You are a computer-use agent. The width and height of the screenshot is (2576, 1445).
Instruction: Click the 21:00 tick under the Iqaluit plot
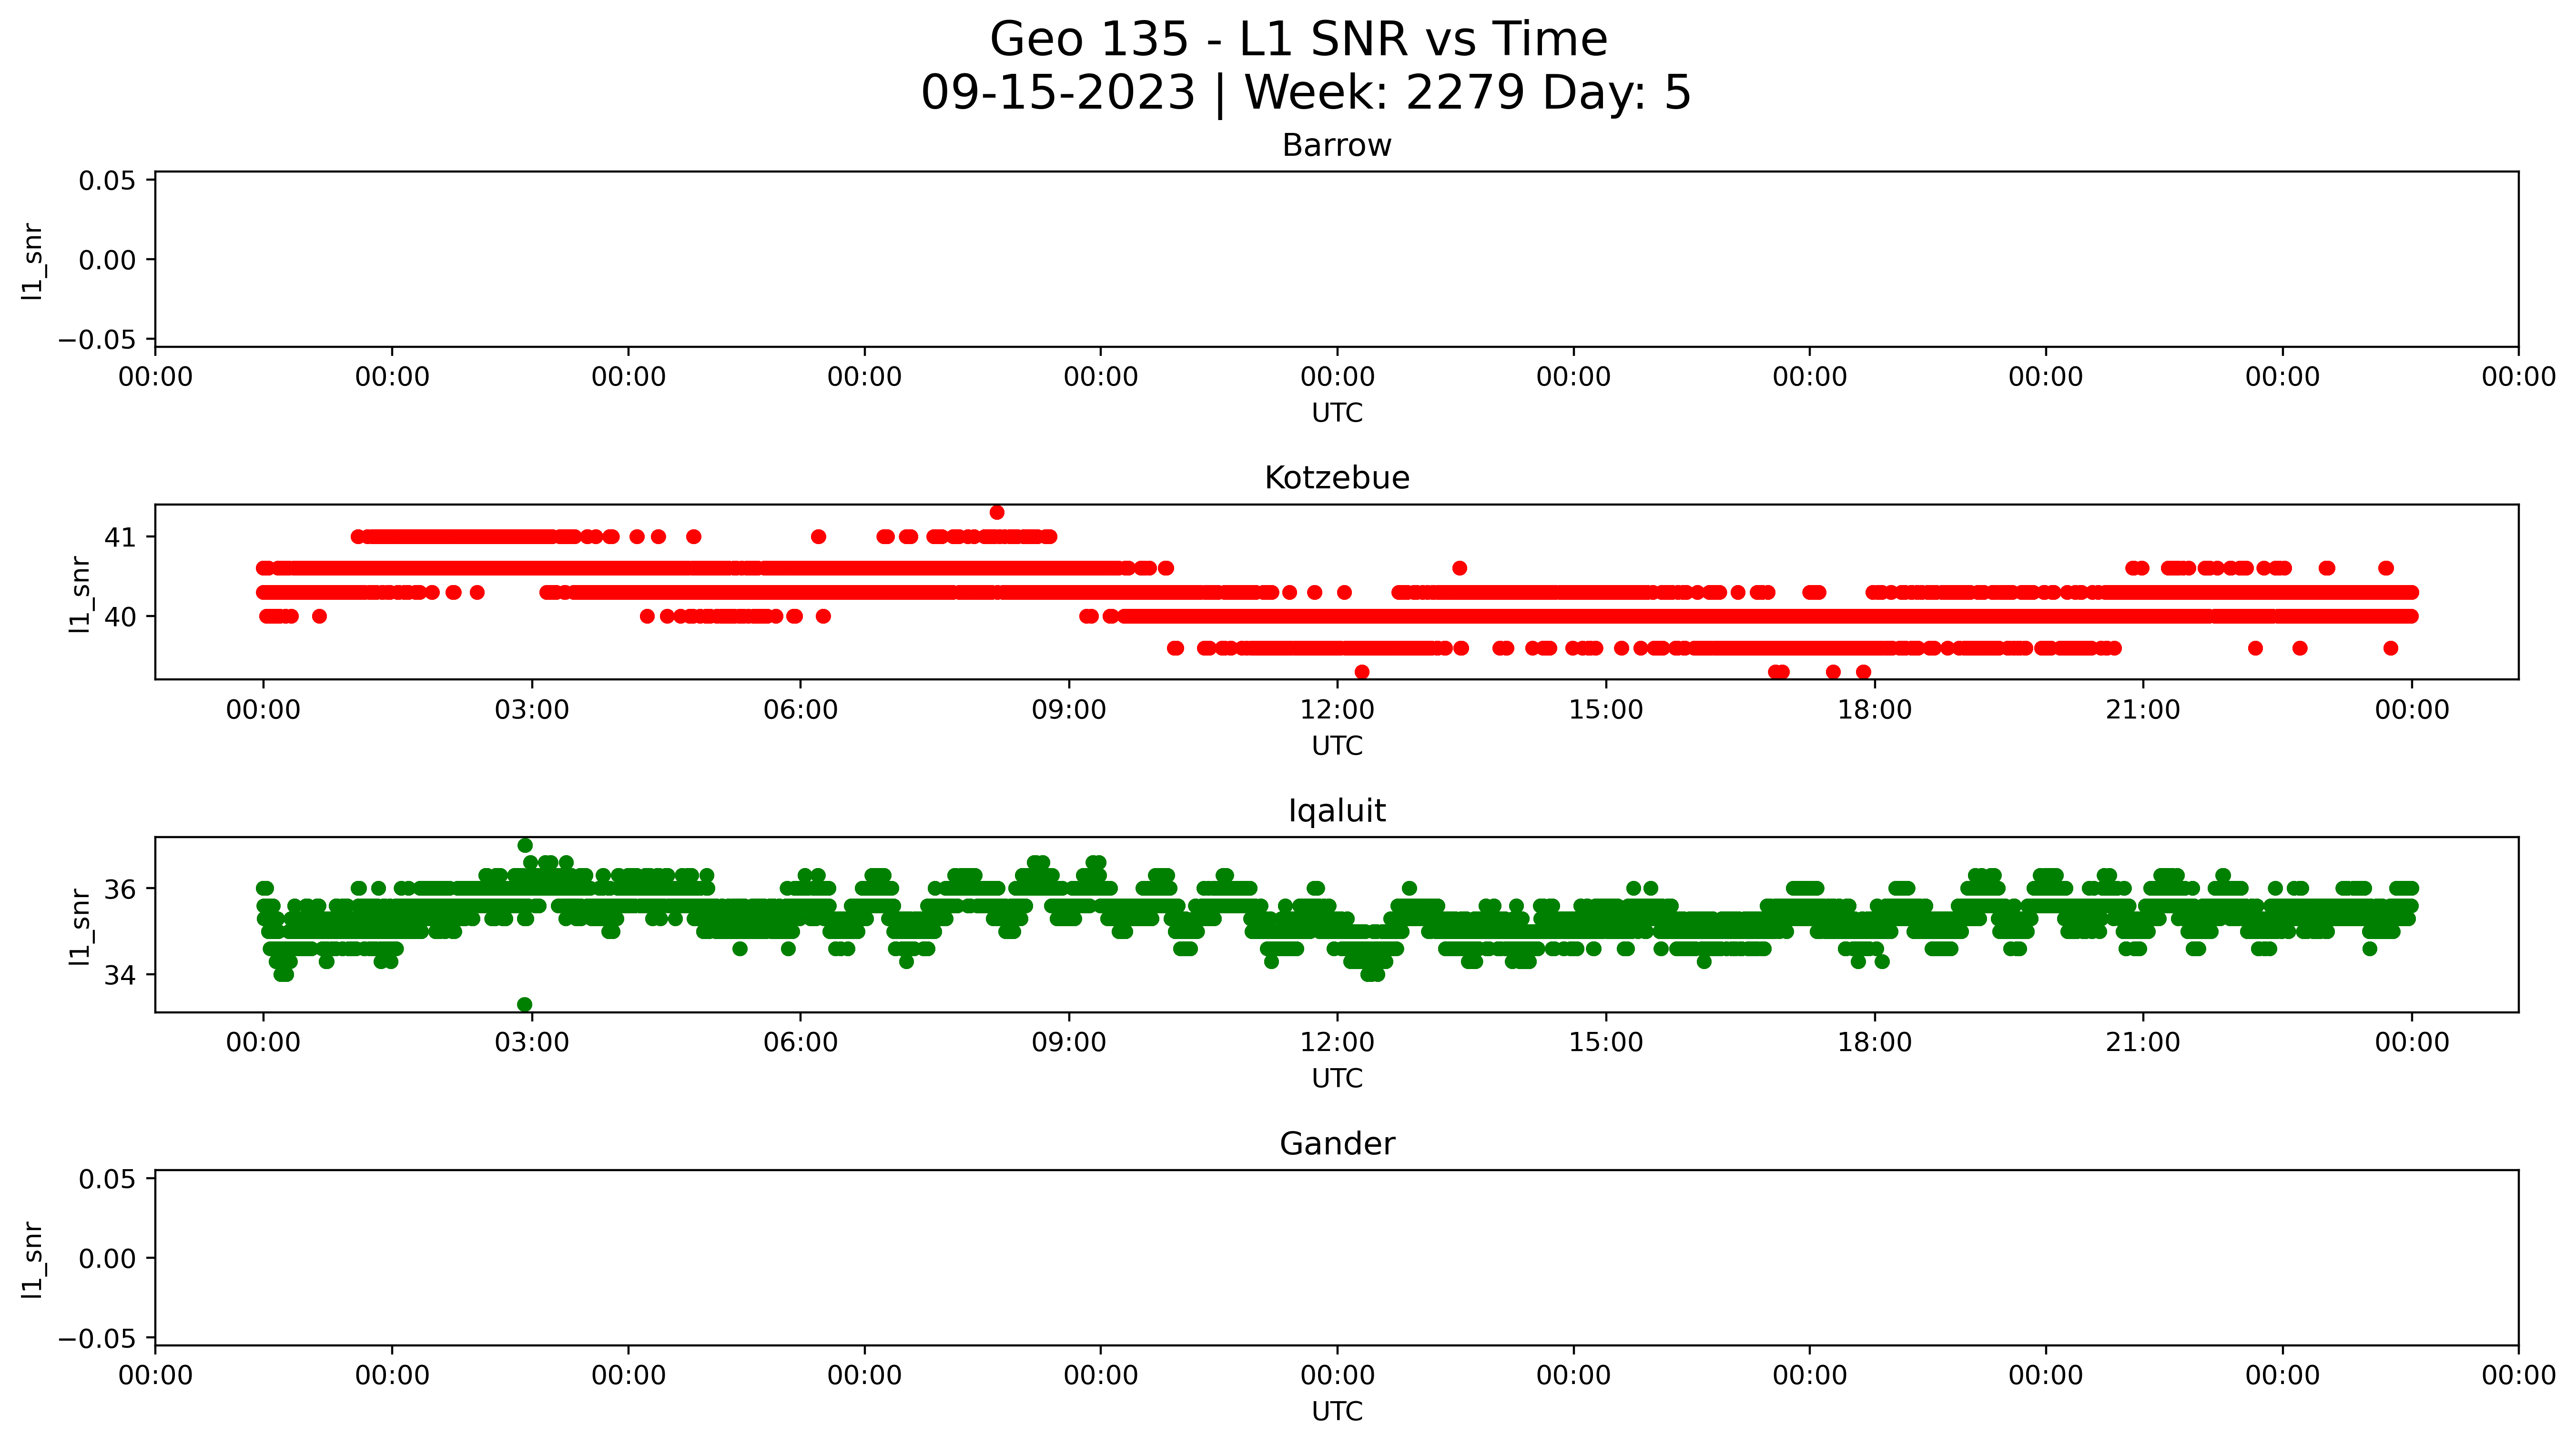point(2143,1043)
